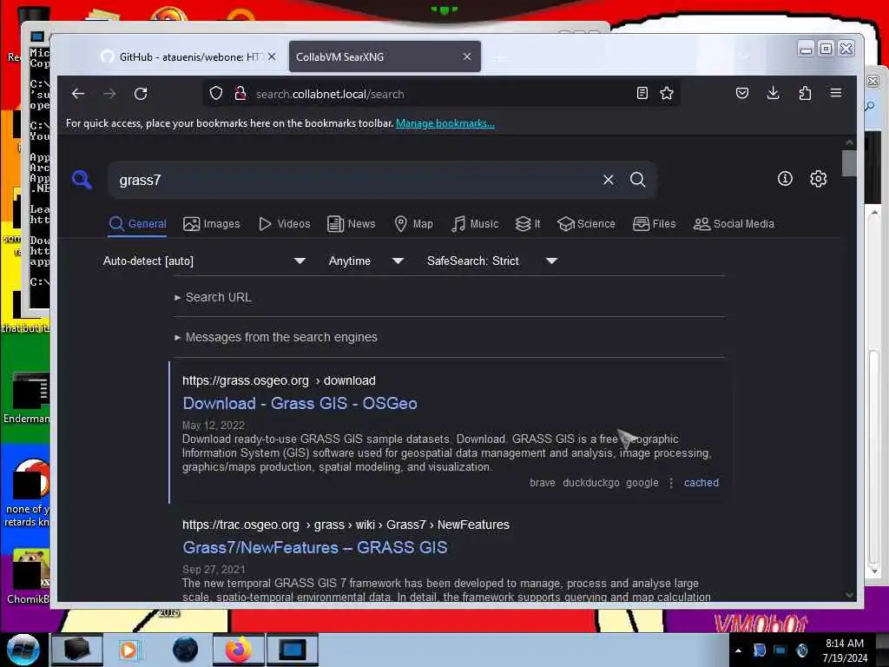Click the page vertical scrollbar thumb

(x=849, y=163)
